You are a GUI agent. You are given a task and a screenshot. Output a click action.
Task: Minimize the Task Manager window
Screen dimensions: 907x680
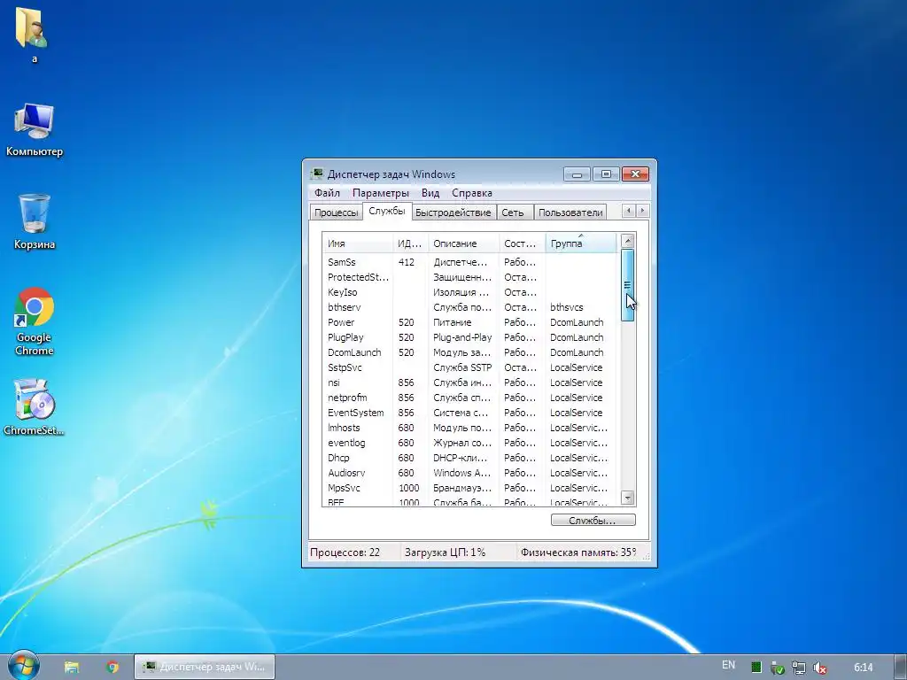[577, 174]
